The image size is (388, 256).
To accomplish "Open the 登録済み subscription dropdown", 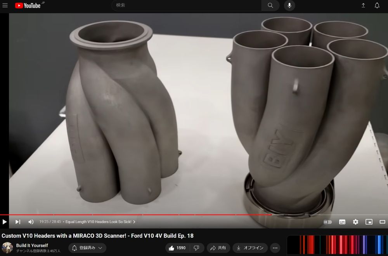I will pyautogui.click(x=87, y=248).
